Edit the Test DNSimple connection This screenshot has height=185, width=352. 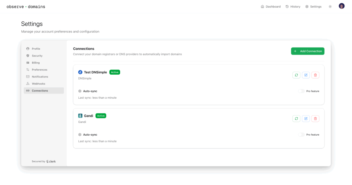(x=306, y=75)
